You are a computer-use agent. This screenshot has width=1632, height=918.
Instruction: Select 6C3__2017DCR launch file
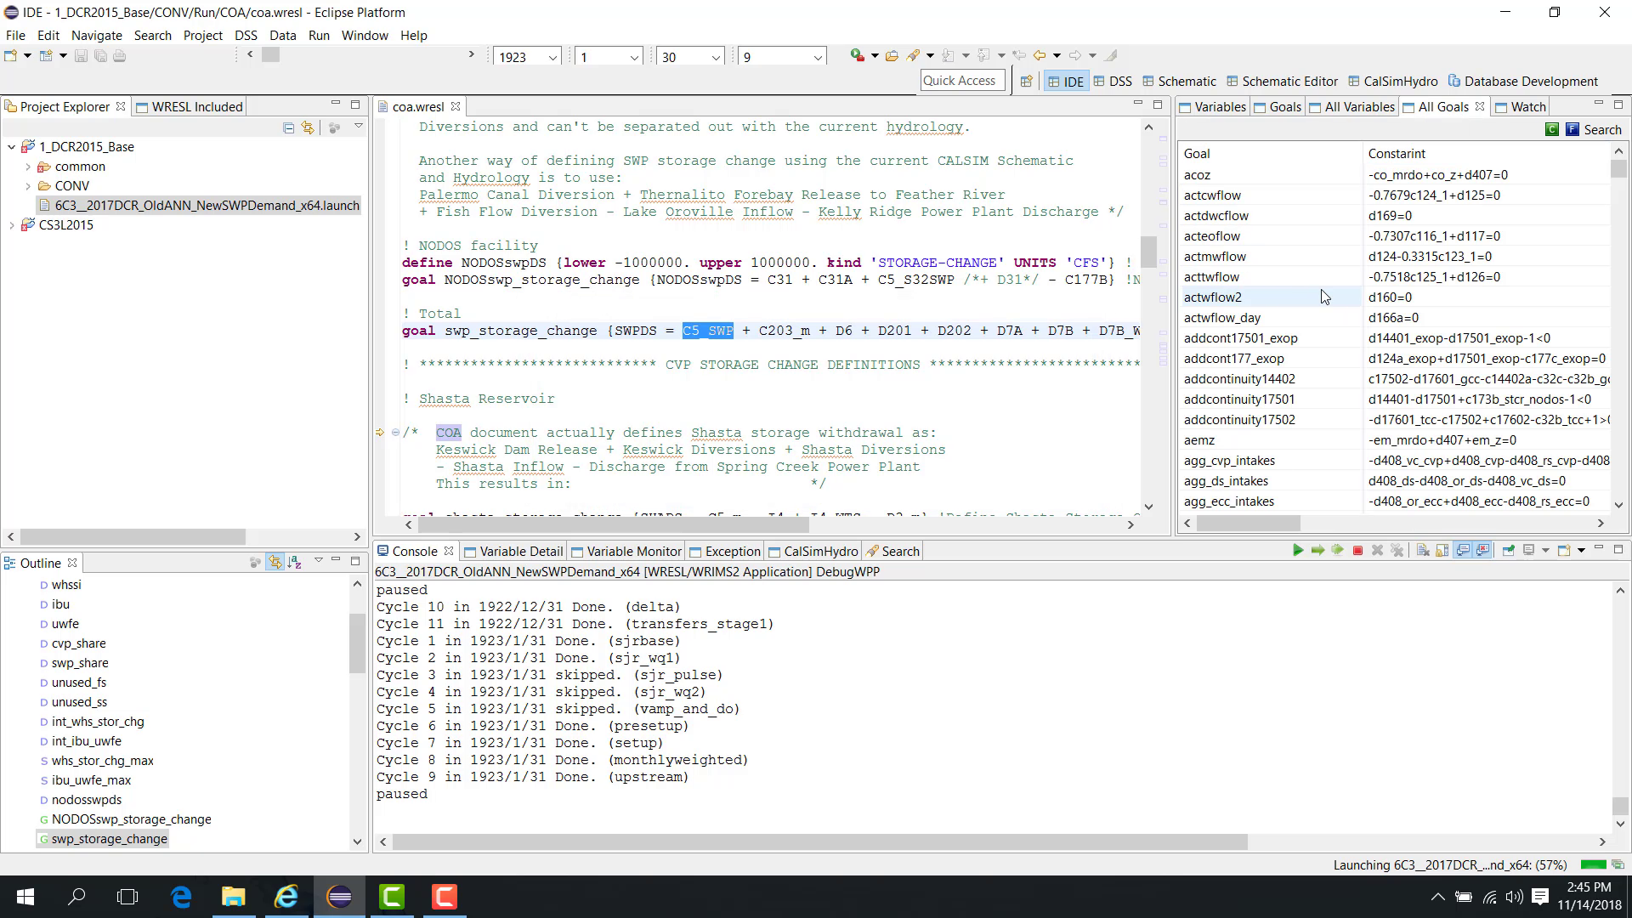point(199,206)
